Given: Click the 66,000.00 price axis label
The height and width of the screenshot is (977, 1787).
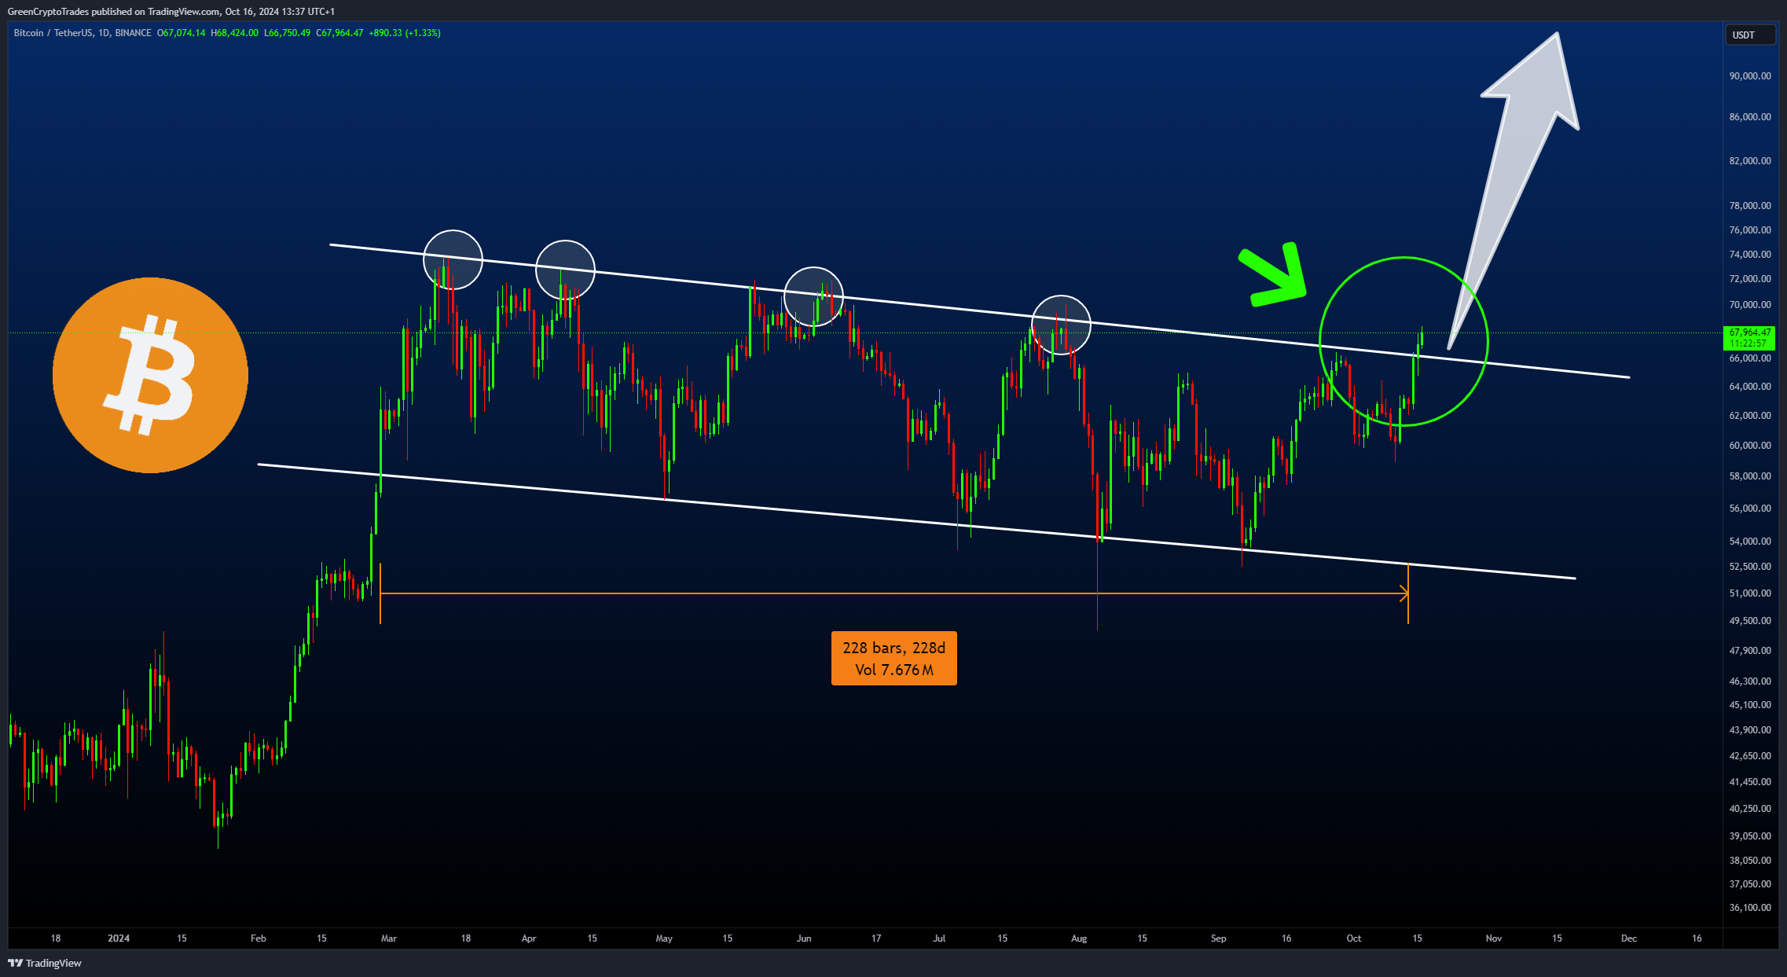Looking at the screenshot, I should coord(1750,358).
